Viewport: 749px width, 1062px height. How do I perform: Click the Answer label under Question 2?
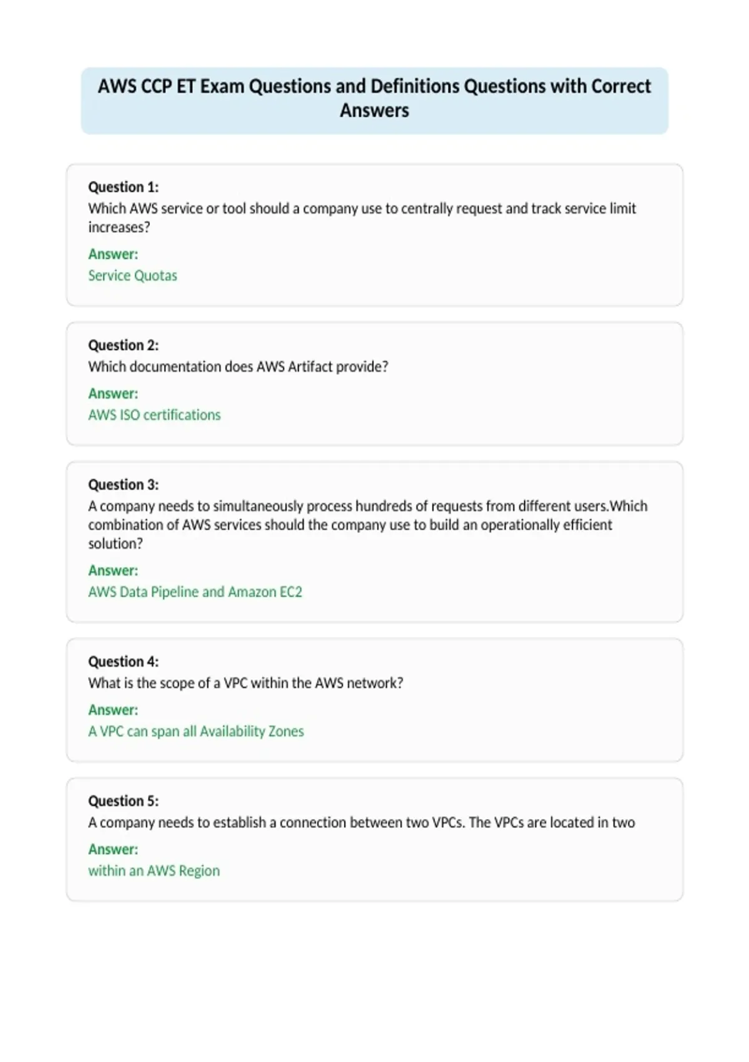pos(113,393)
